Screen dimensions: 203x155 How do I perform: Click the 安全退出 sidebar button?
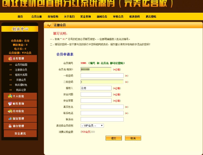coord(20,133)
